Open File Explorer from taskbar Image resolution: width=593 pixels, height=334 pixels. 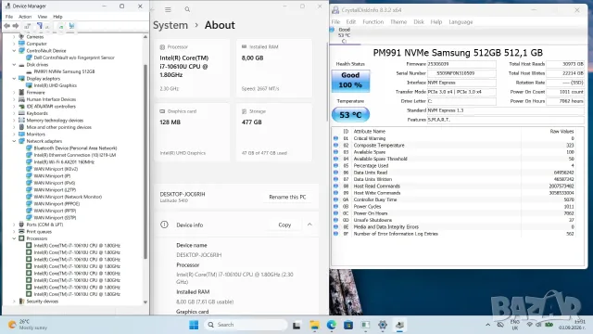point(314,325)
